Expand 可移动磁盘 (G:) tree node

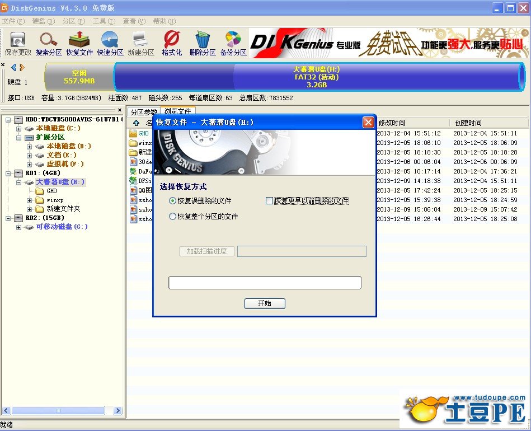click(18, 227)
